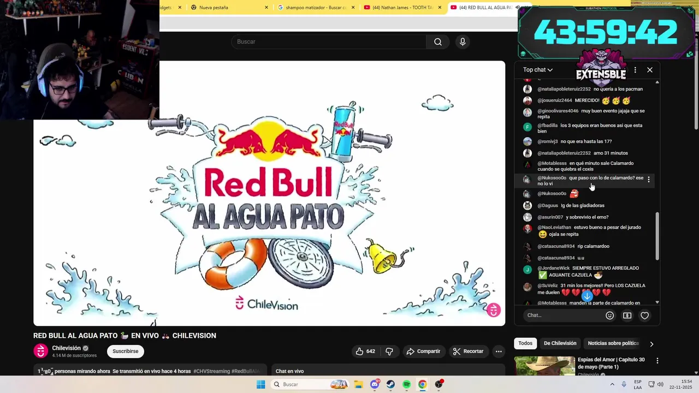Open more actions menu beside Recortar

point(499,352)
